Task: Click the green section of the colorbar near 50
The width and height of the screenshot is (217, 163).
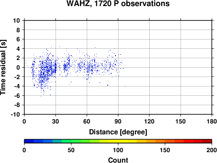Action: click(x=71, y=141)
